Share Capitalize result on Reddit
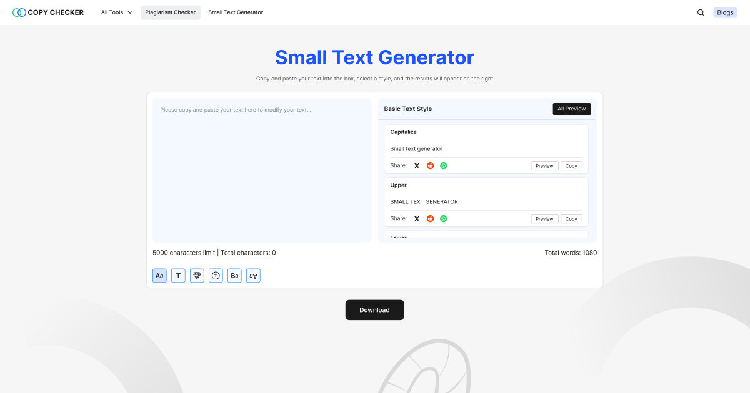The image size is (750, 393). click(430, 165)
